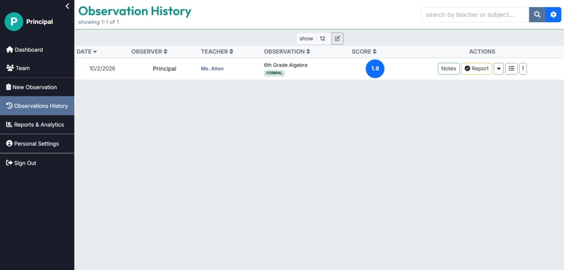
Task: Open search settings gear icon
Action: tap(553, 15)
